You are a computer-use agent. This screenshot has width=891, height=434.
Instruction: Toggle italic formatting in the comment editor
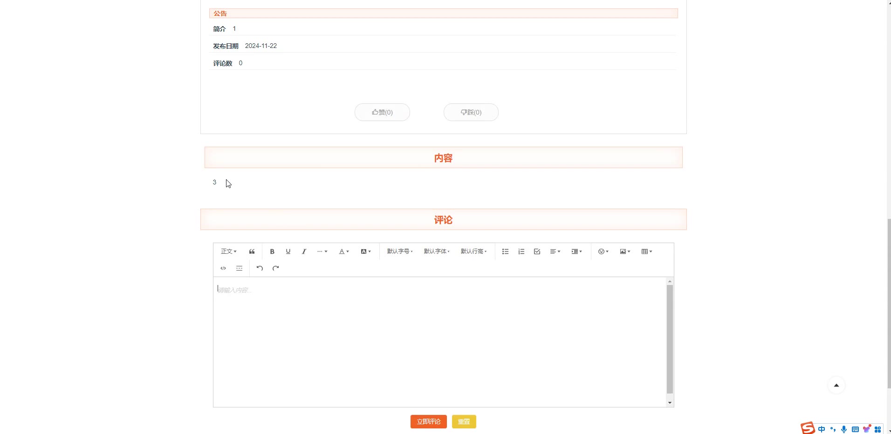pos(304,251)
